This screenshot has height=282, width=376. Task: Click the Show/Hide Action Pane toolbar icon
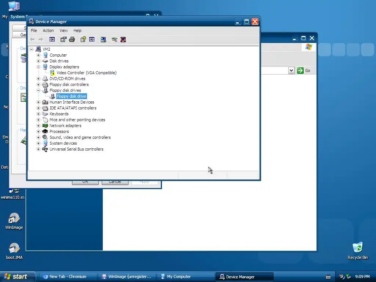92,39
